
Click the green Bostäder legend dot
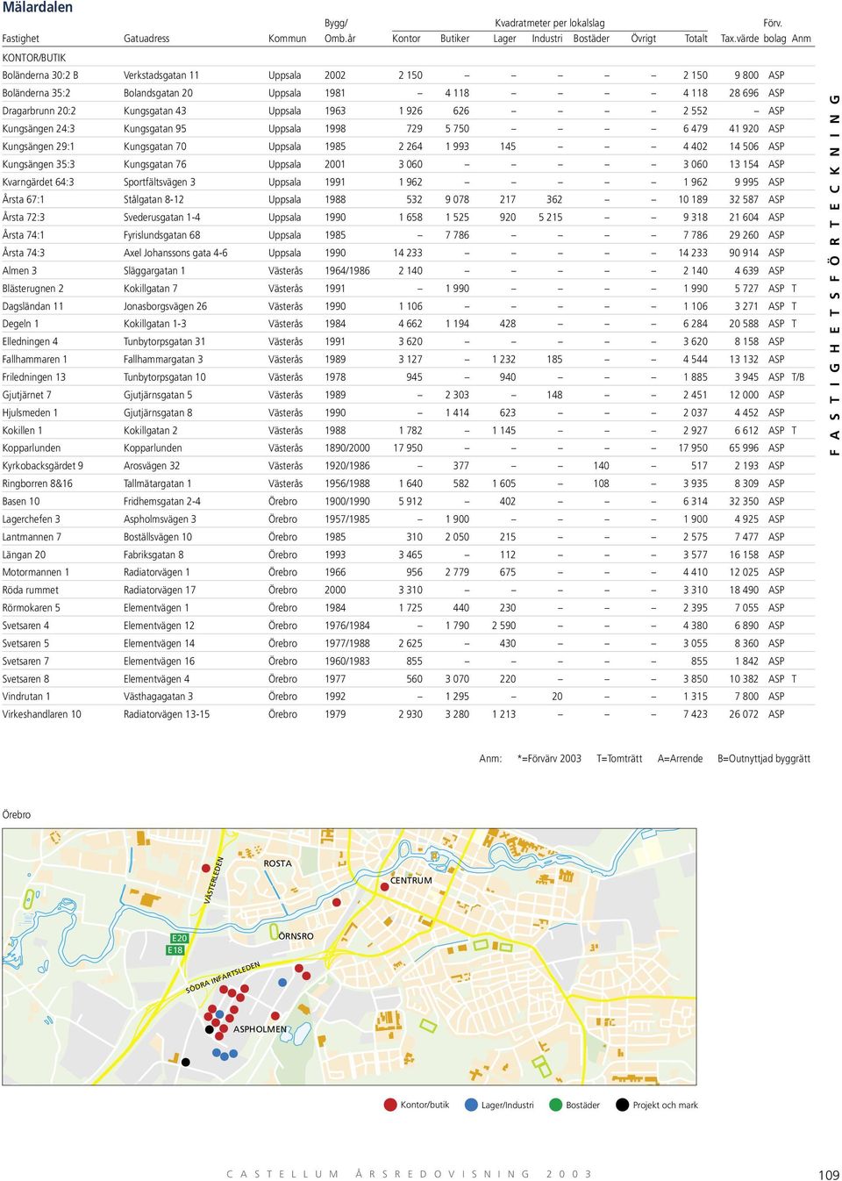pyautogui.click(x=555, y=1105)
